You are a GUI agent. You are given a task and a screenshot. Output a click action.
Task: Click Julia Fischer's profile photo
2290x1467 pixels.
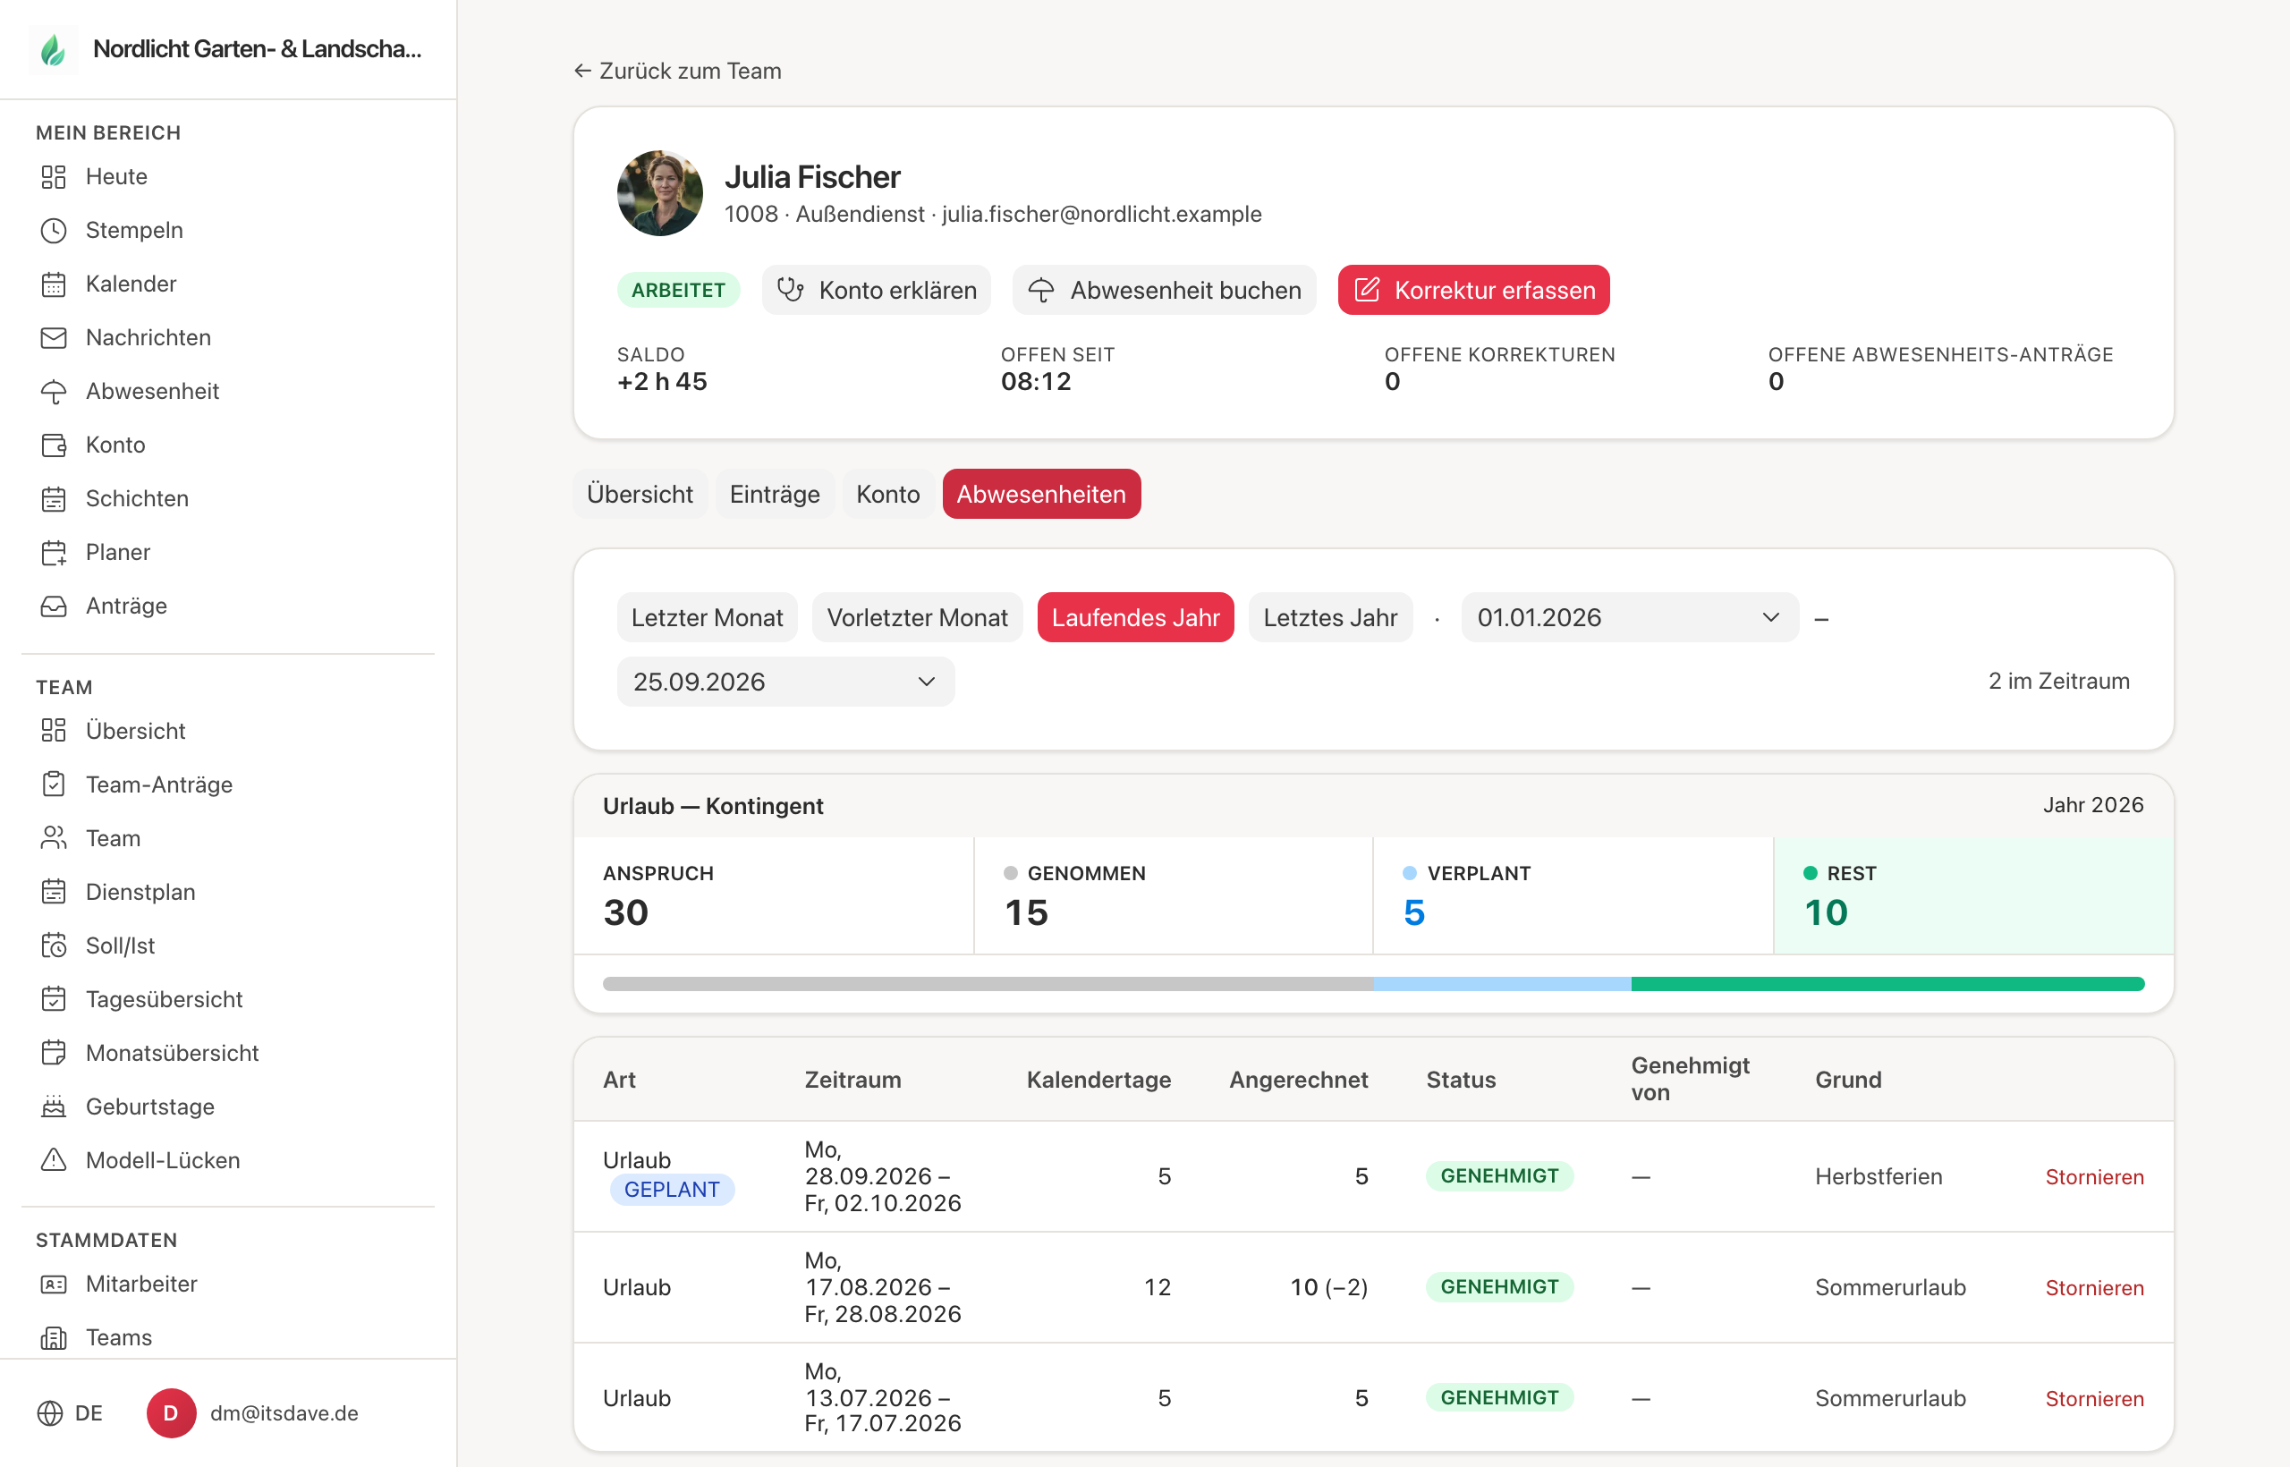pyautogui.click(x=660, y=193)
